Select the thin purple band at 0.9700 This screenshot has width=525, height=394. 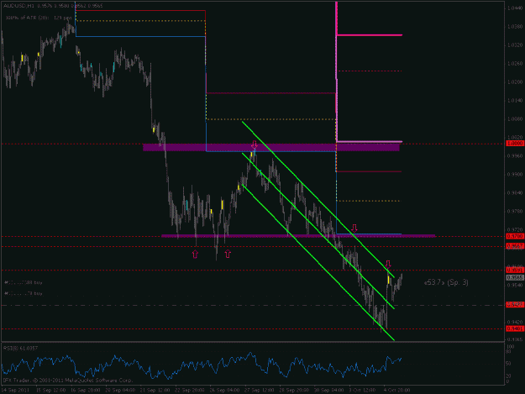pyautogui.click(x=298, y=236)
